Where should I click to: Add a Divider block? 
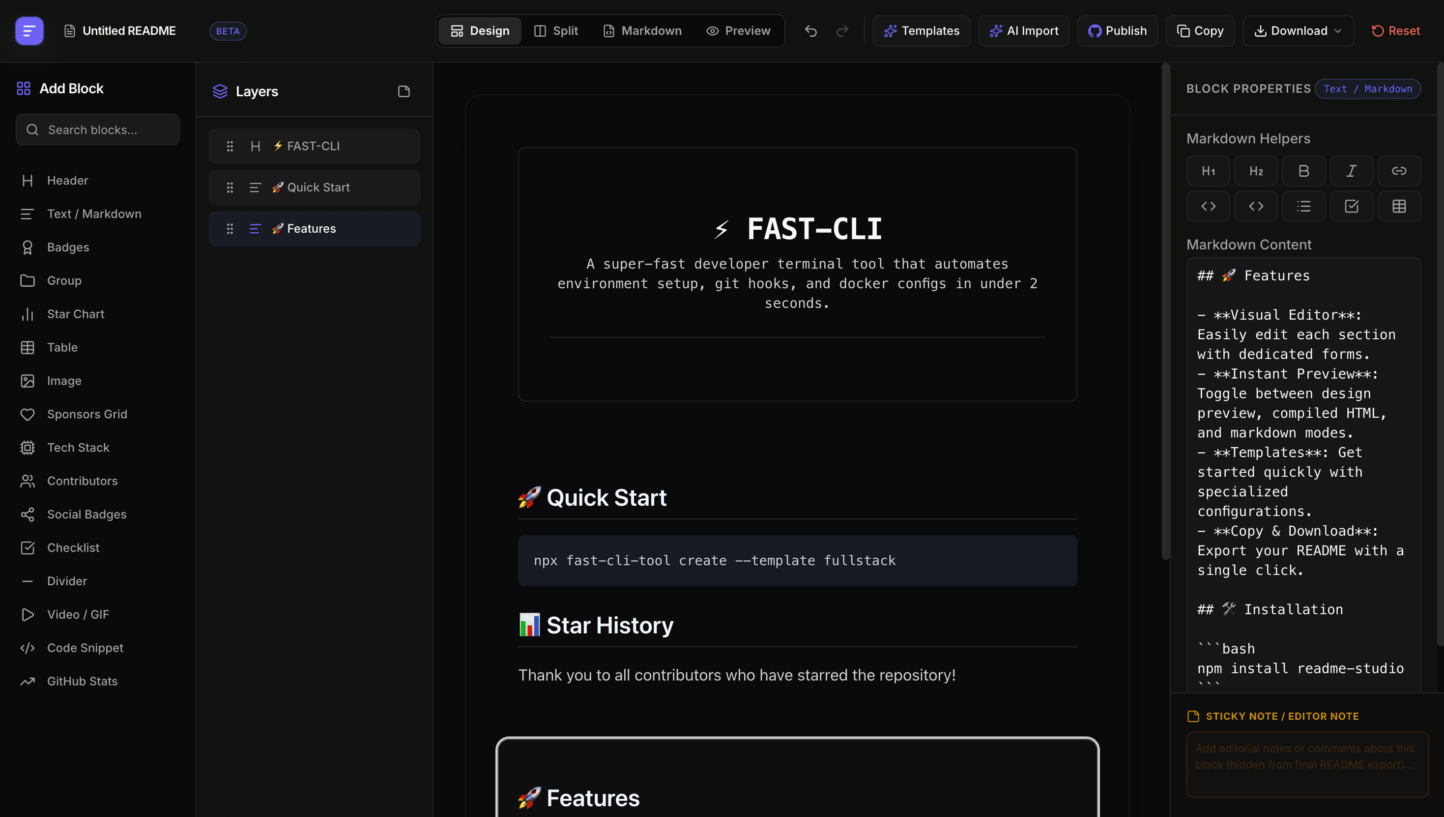(98, 581)
